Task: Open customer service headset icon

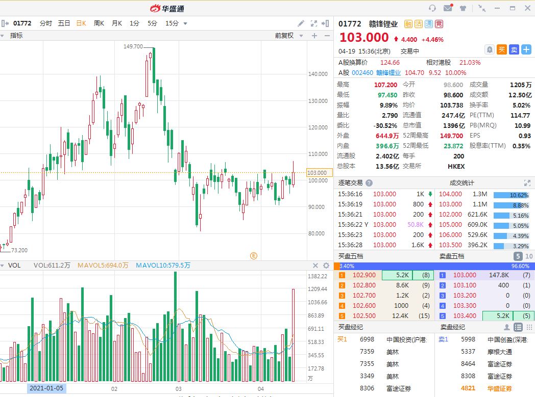Action: (432, 8)
